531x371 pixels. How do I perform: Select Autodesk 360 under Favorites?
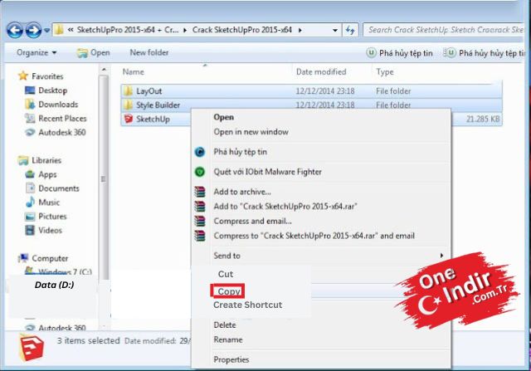[x=62, y=133]
